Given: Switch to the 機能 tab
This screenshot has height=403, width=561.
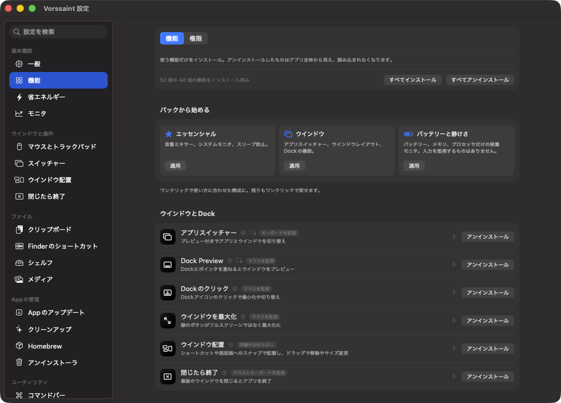Looking at the screenshot, I should click(172, 38).
